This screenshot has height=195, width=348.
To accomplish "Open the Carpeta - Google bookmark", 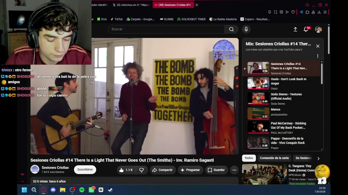I will pyautogui.click(x=140, y=19).
